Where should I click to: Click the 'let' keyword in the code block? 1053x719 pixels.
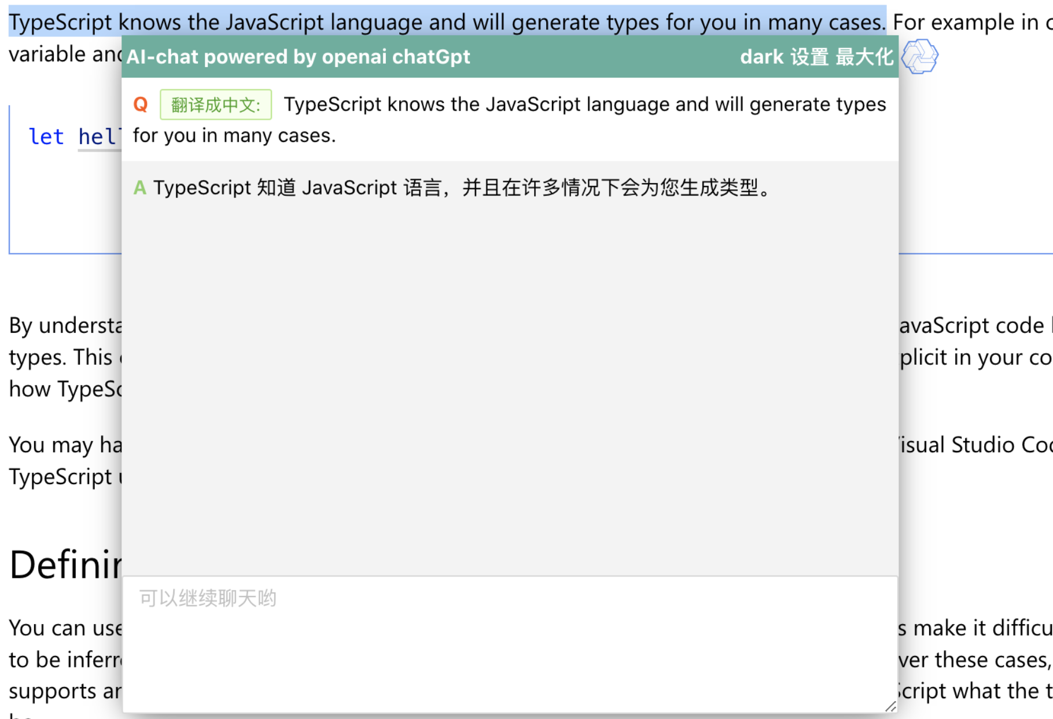tap(46, 137)
